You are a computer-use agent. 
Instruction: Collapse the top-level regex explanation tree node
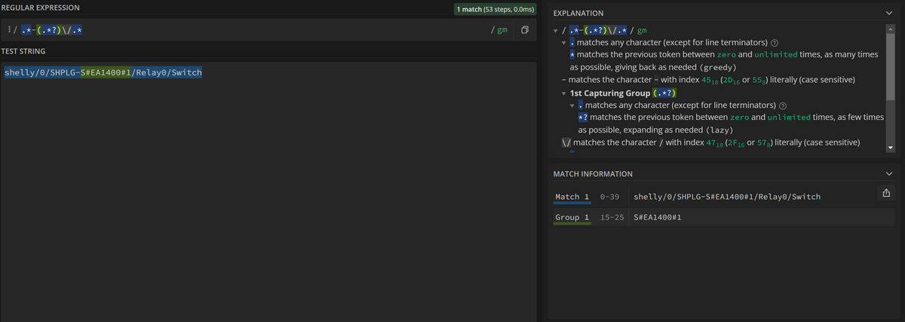556,31
